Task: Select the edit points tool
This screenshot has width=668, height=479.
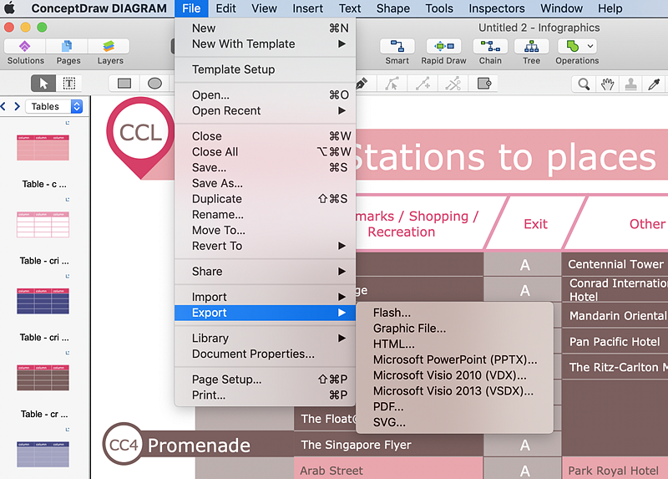Action: tap(392, 84)
